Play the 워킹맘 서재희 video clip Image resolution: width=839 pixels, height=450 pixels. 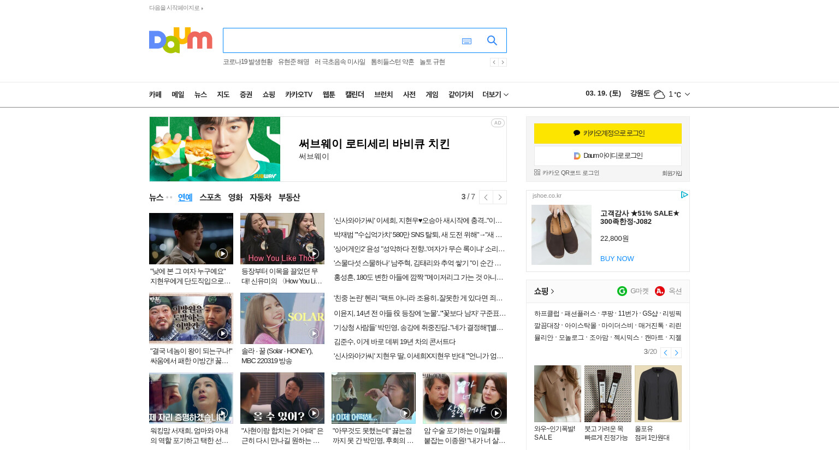191,398
